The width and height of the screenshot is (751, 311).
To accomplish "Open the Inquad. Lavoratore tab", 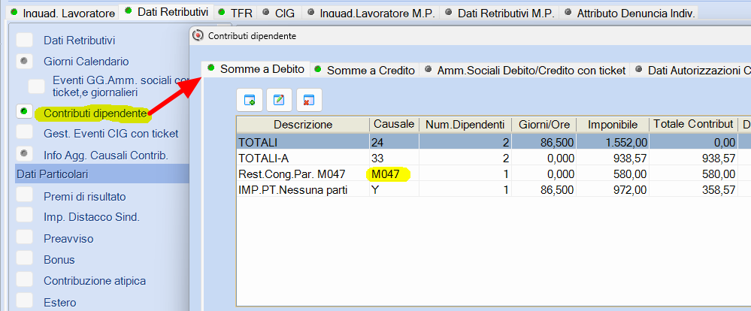I will click(63, 13).
